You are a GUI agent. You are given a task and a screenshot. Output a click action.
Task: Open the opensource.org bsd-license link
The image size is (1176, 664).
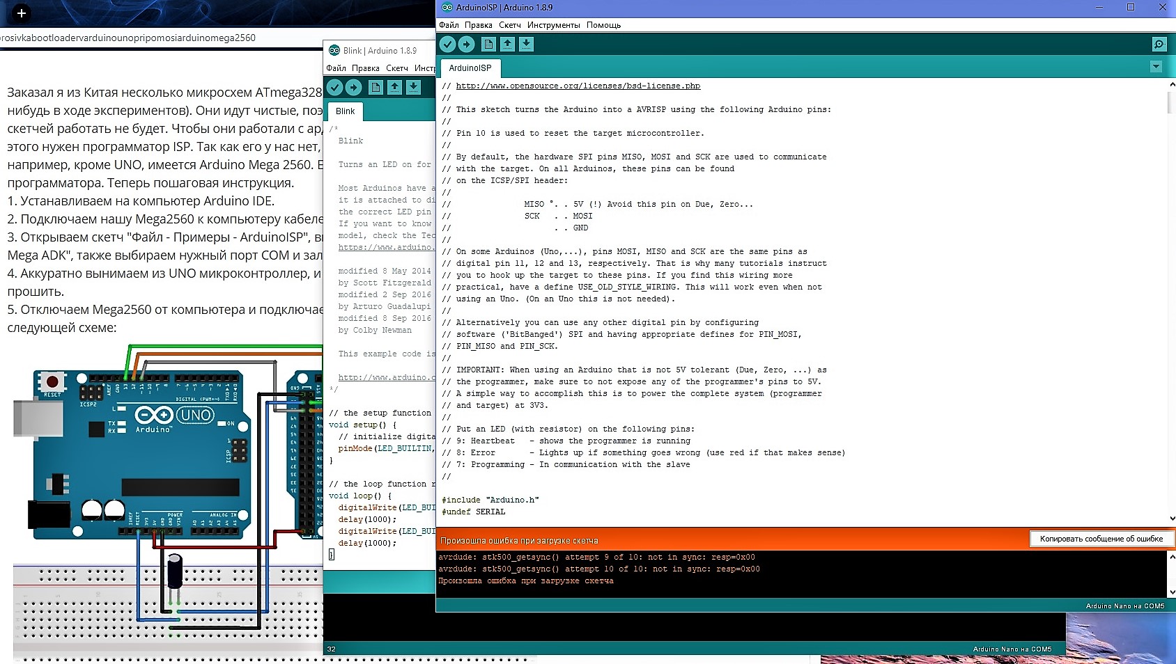(578, 86)
